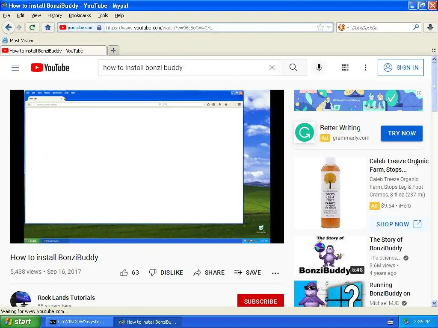Click the page scrollbar down arrow
Screen dimensions: 438x328
point(434,303)
